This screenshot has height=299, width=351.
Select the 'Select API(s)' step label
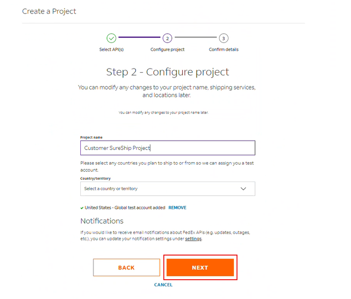tap(111, 49)
